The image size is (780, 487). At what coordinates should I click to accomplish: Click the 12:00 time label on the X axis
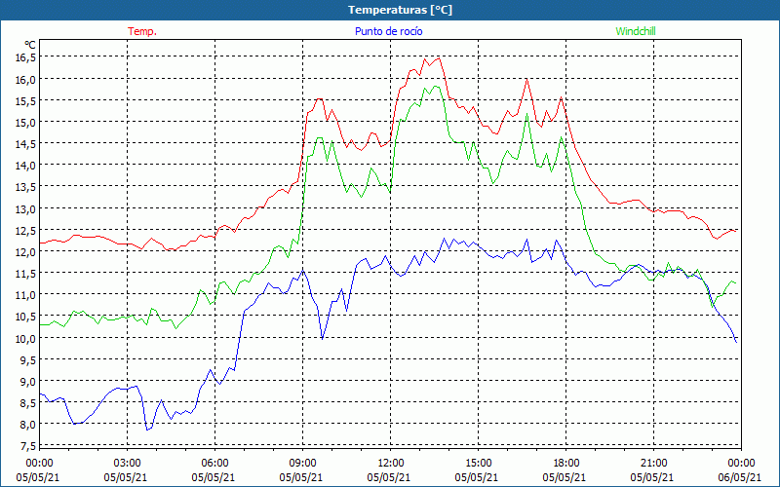click(391, 464)
